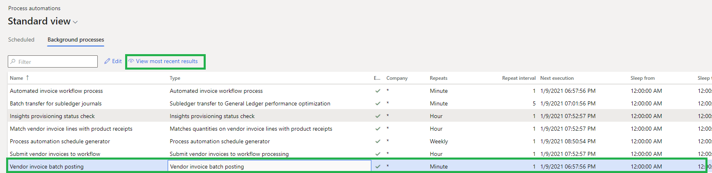
Task: Click the pencil icon next to Edit
Action: [x=107, y=61]
